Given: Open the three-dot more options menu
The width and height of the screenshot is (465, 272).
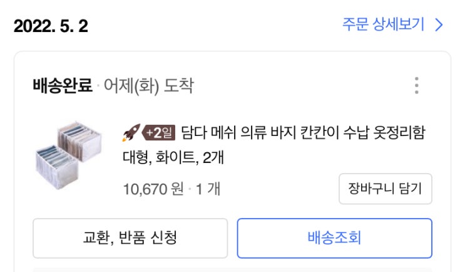Looking at the screenshot, I should click(417, 85).
